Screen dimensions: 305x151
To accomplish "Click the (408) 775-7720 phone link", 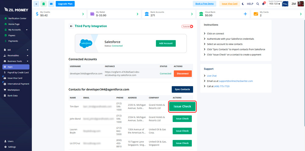I will pyautogui.click(x=222, y=86).
